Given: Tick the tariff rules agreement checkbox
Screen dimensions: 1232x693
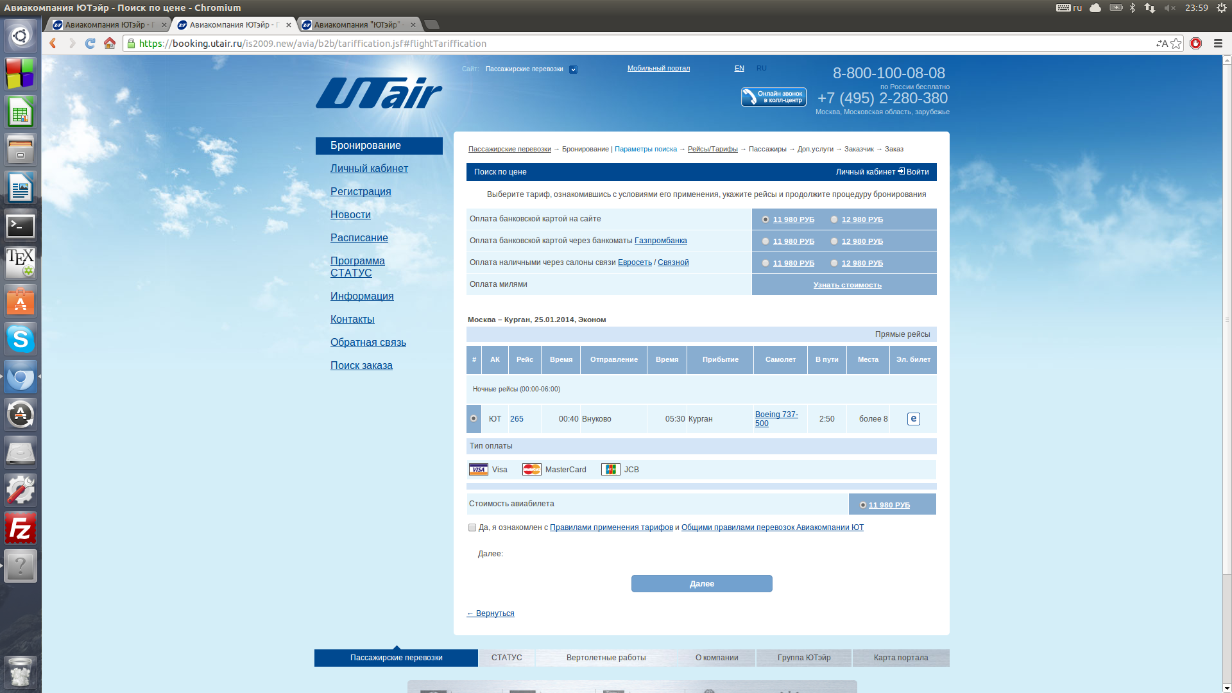Looking at the screenshot, I should click(472, 527).
